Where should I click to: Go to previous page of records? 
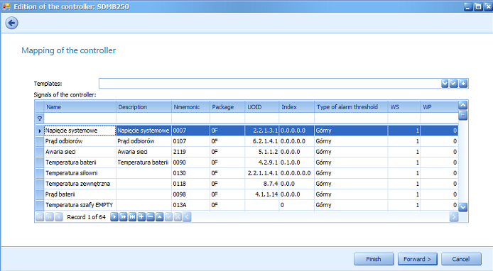49,217
